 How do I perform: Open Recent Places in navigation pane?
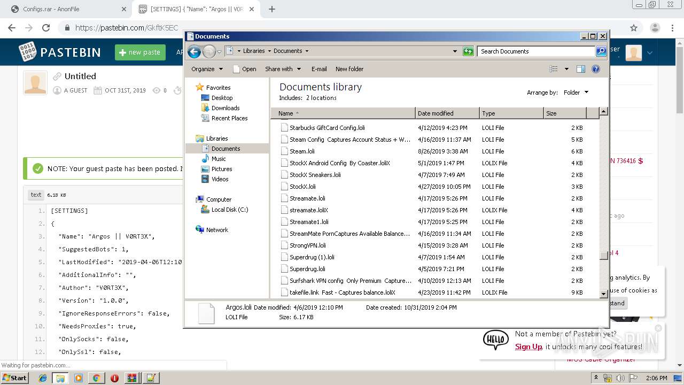[x=229, y=118]
